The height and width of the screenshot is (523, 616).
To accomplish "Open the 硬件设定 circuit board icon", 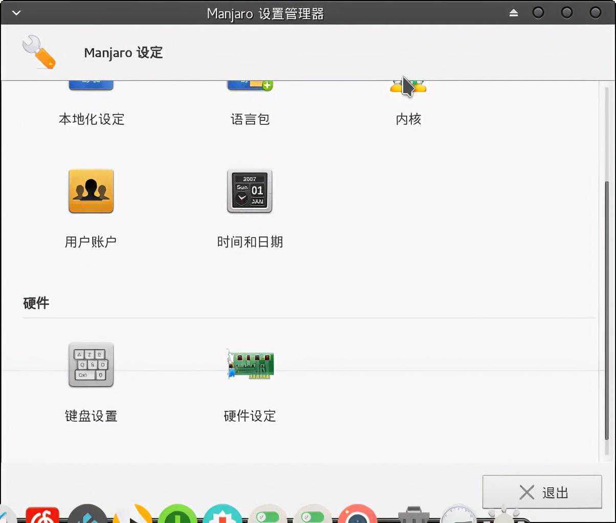I will click(x=250, y=365).
